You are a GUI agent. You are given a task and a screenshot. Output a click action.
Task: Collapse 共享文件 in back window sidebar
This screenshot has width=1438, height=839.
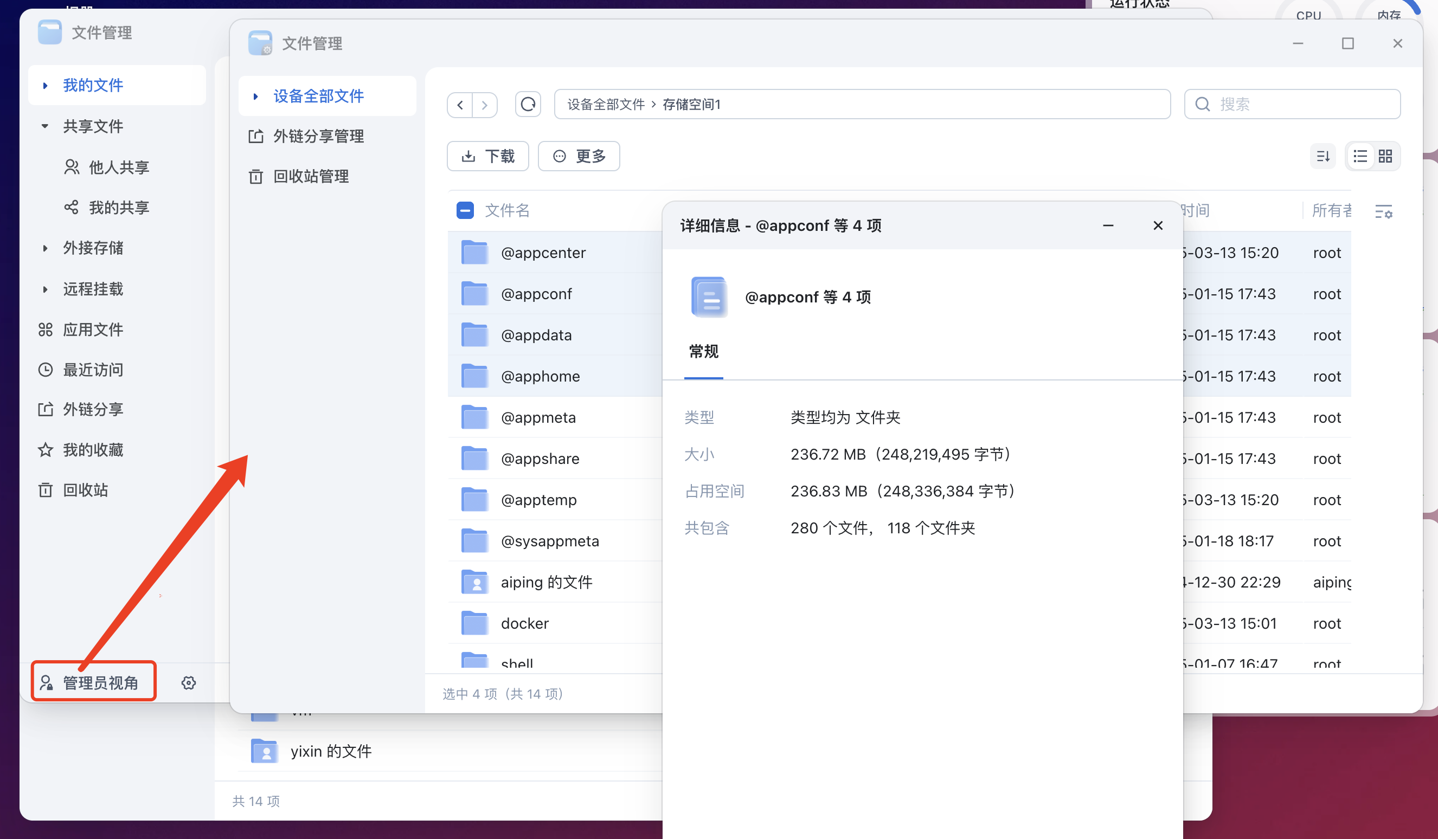pos(45,126)
